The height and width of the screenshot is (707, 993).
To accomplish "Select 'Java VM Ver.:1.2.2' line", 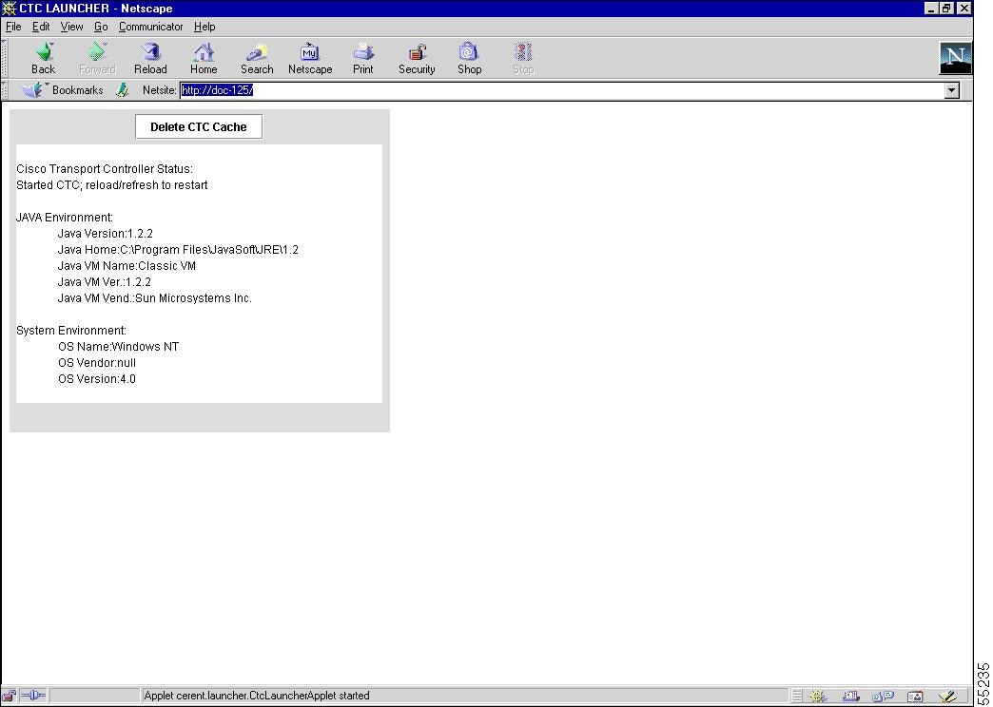I will pos(105,281).
